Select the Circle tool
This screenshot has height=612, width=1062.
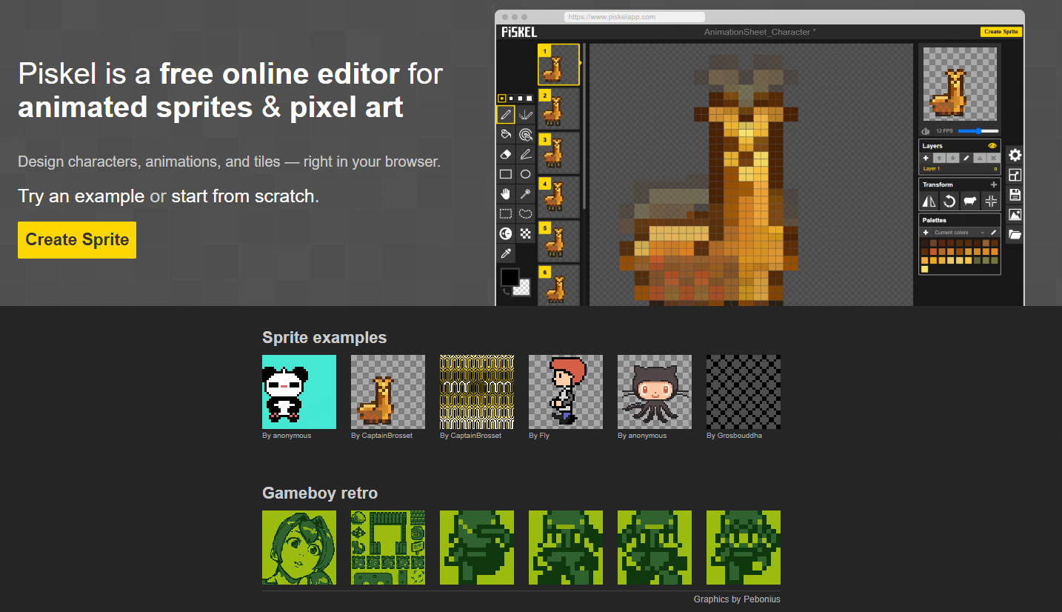526,174
